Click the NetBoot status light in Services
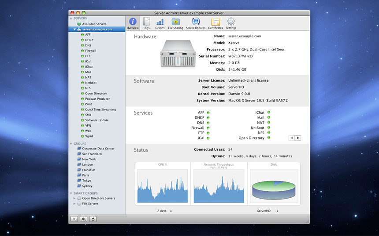The image size is (379, 236). click(268, 127)
